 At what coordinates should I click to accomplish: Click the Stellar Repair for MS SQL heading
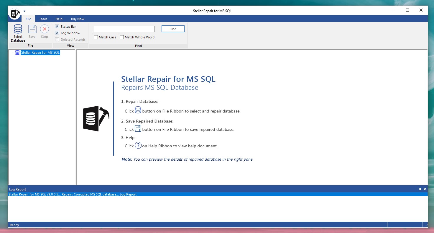(168, 79)
